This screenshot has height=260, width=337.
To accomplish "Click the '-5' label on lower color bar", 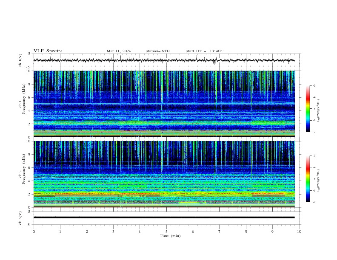I will coord(314,179).
